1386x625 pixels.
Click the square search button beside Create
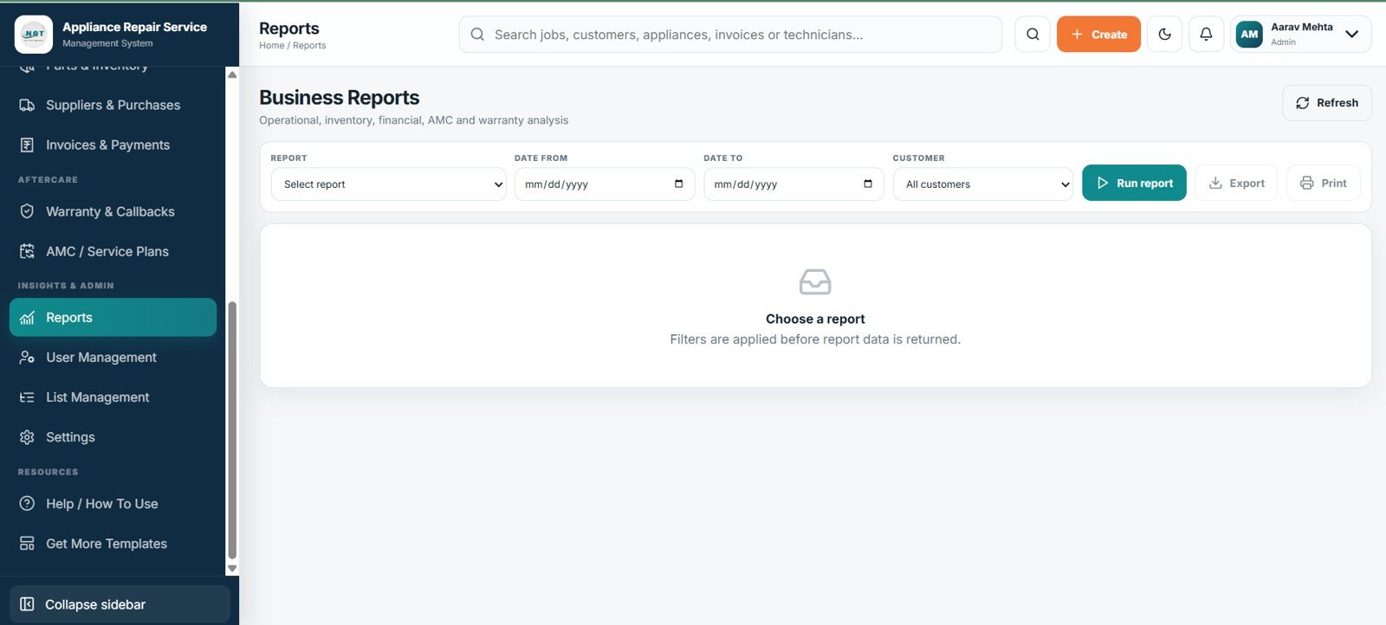coord(1033,35)
